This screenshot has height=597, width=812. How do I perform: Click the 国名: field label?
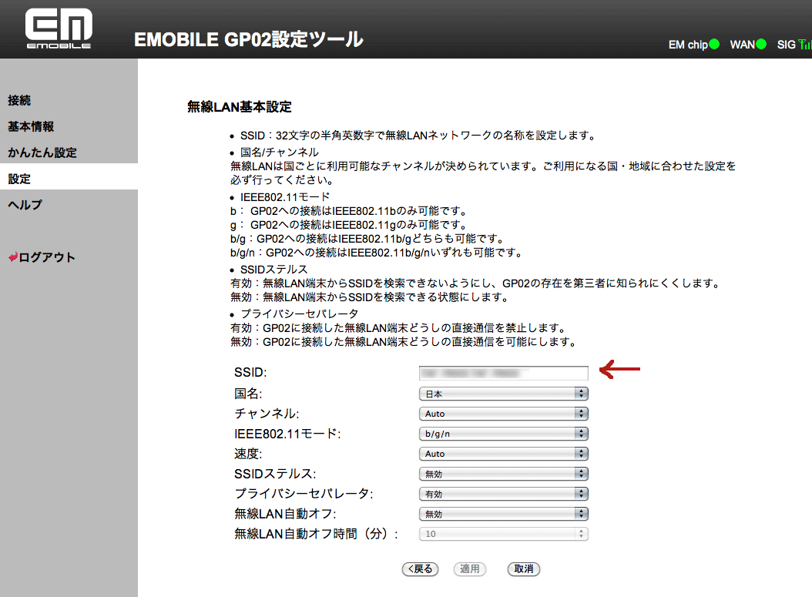coord(248,394)
